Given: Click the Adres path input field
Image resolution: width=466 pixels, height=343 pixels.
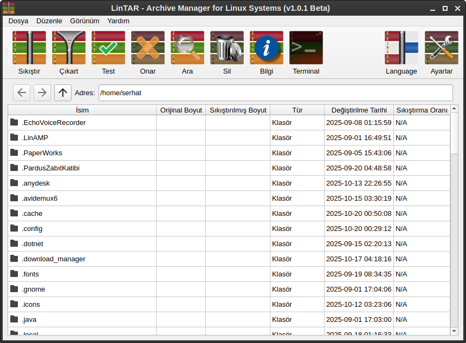Looking at the screenshot, I should click(275, 93).
